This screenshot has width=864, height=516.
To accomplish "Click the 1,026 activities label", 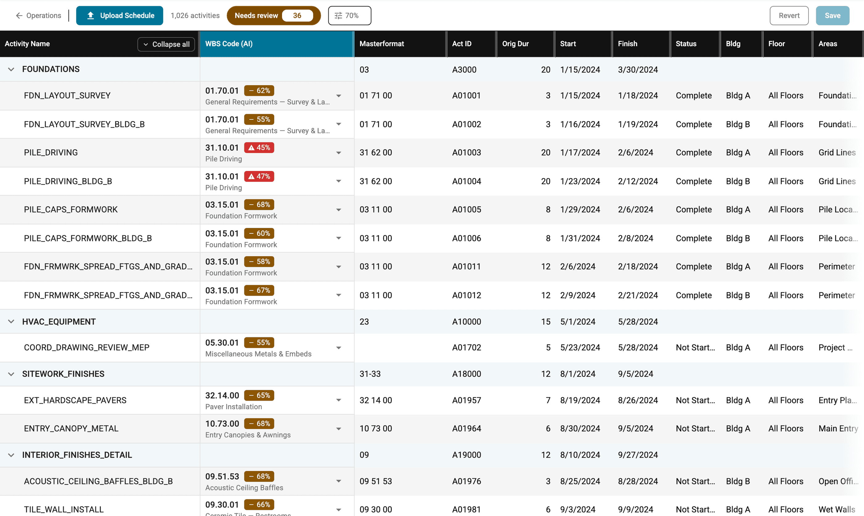I will click(x=195, y=16).
